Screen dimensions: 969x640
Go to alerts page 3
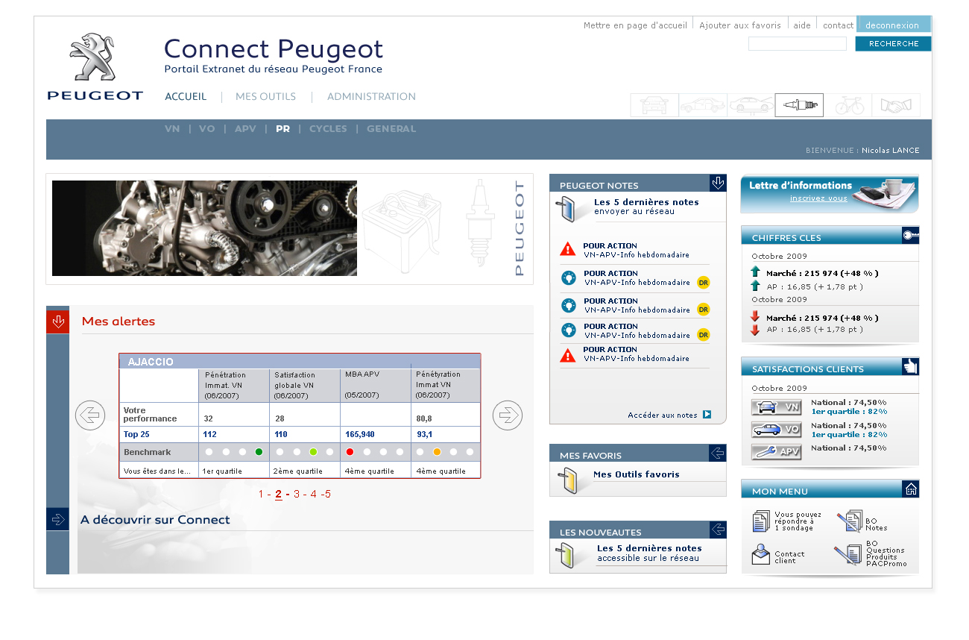point(297,495)
